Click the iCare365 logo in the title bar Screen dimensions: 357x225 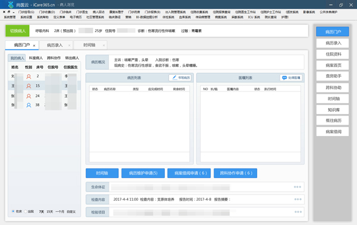pos(11,5)
